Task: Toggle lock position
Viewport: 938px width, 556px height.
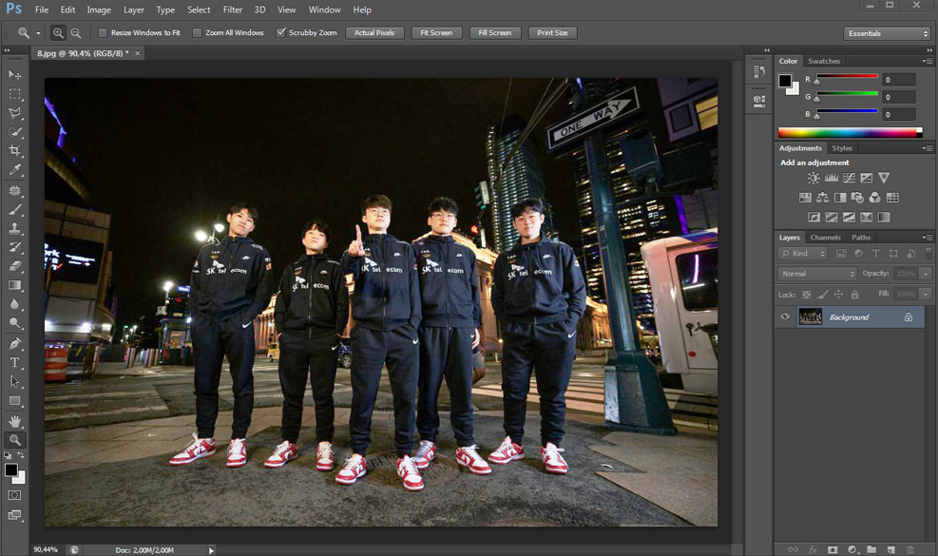Action: coord(839,295)
